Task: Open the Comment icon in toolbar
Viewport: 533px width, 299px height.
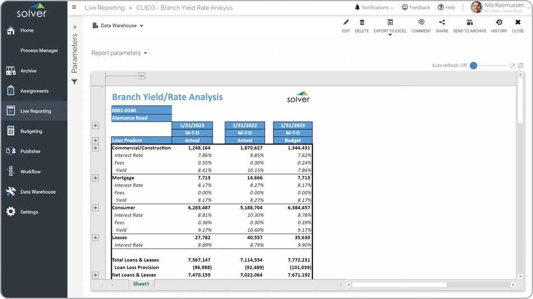Action: point(421,23)
